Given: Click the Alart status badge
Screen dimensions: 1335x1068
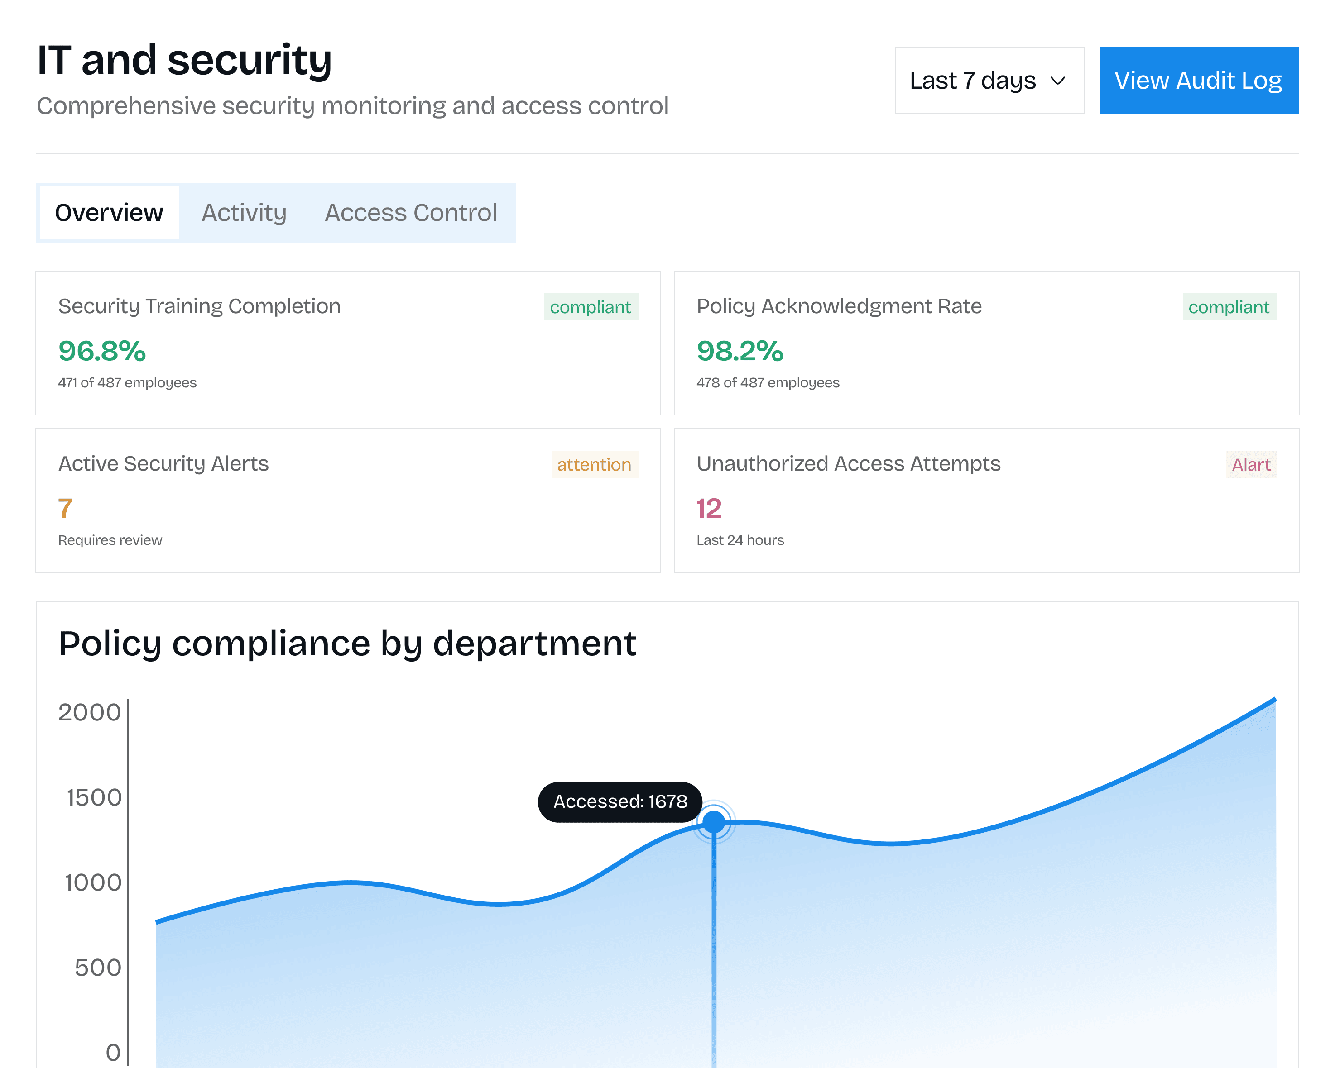Looking at the screenshot, I should point(1251,464).
